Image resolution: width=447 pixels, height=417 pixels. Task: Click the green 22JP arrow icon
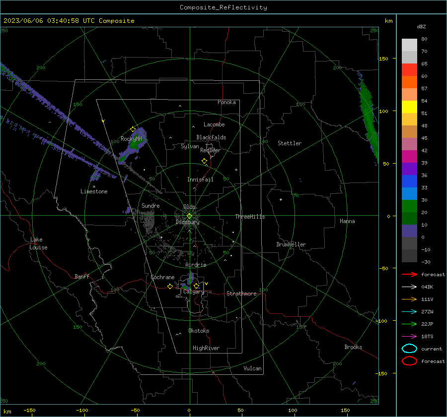(x=409, y=324)
